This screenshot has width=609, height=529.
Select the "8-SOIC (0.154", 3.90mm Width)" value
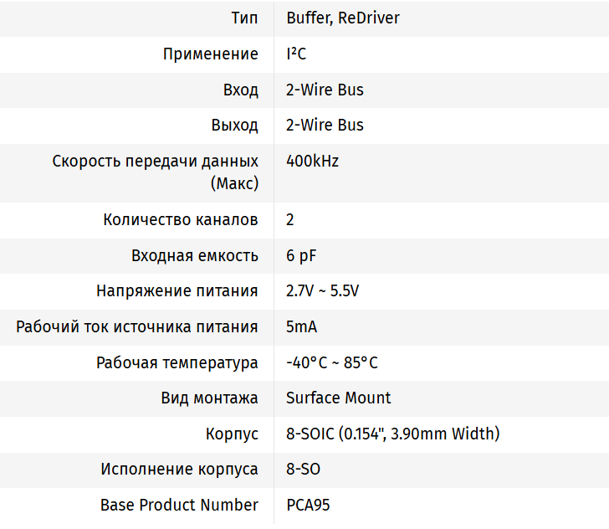click(x=392, y=434)
